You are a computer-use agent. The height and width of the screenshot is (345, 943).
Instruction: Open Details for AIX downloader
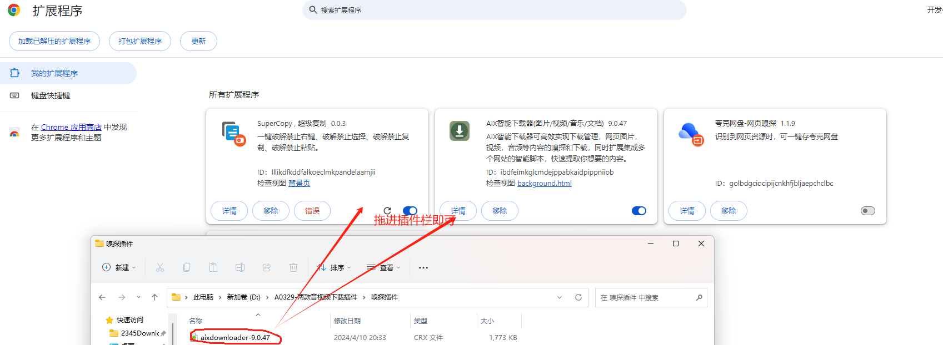[458, 211]
